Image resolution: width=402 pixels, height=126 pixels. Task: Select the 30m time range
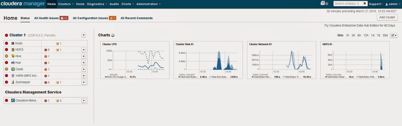[340, 35]
